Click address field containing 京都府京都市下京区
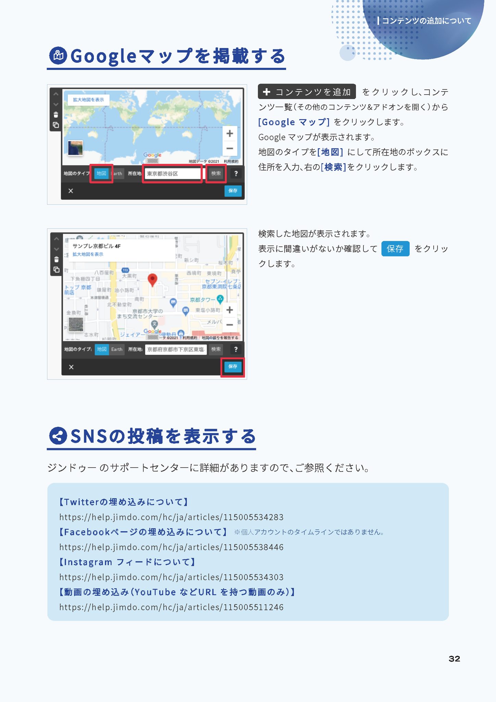This screenshot has width=496, height=702. [x=176, y=350]
